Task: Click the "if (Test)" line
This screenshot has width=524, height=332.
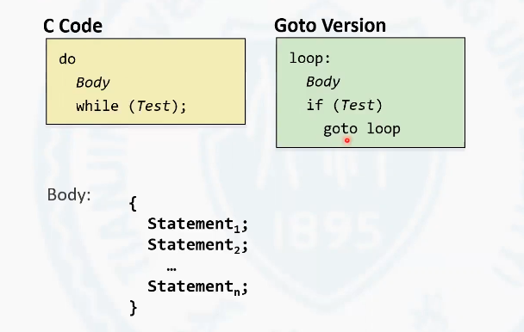Action: [344, 106]
